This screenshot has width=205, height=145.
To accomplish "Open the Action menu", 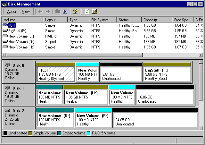I will pos(12,12).
